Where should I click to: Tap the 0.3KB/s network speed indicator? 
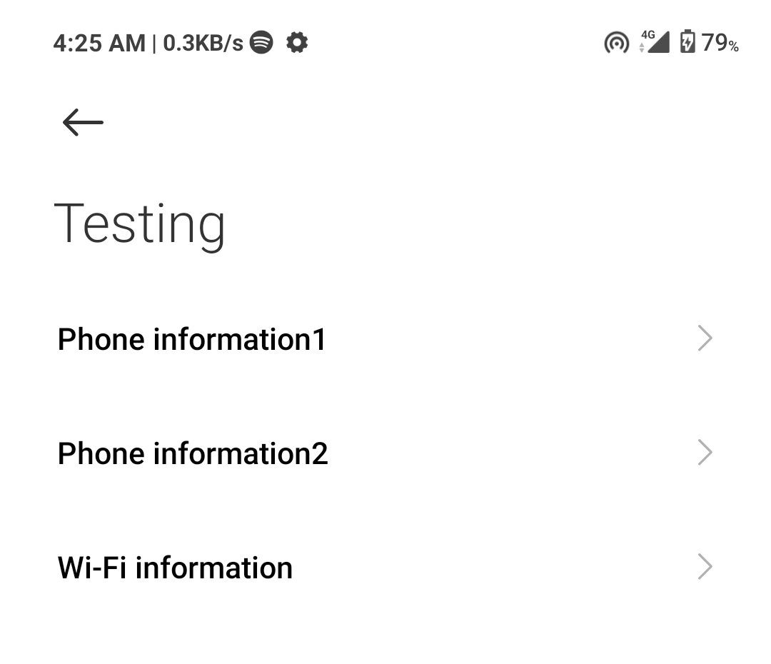[x=203, y=44]
